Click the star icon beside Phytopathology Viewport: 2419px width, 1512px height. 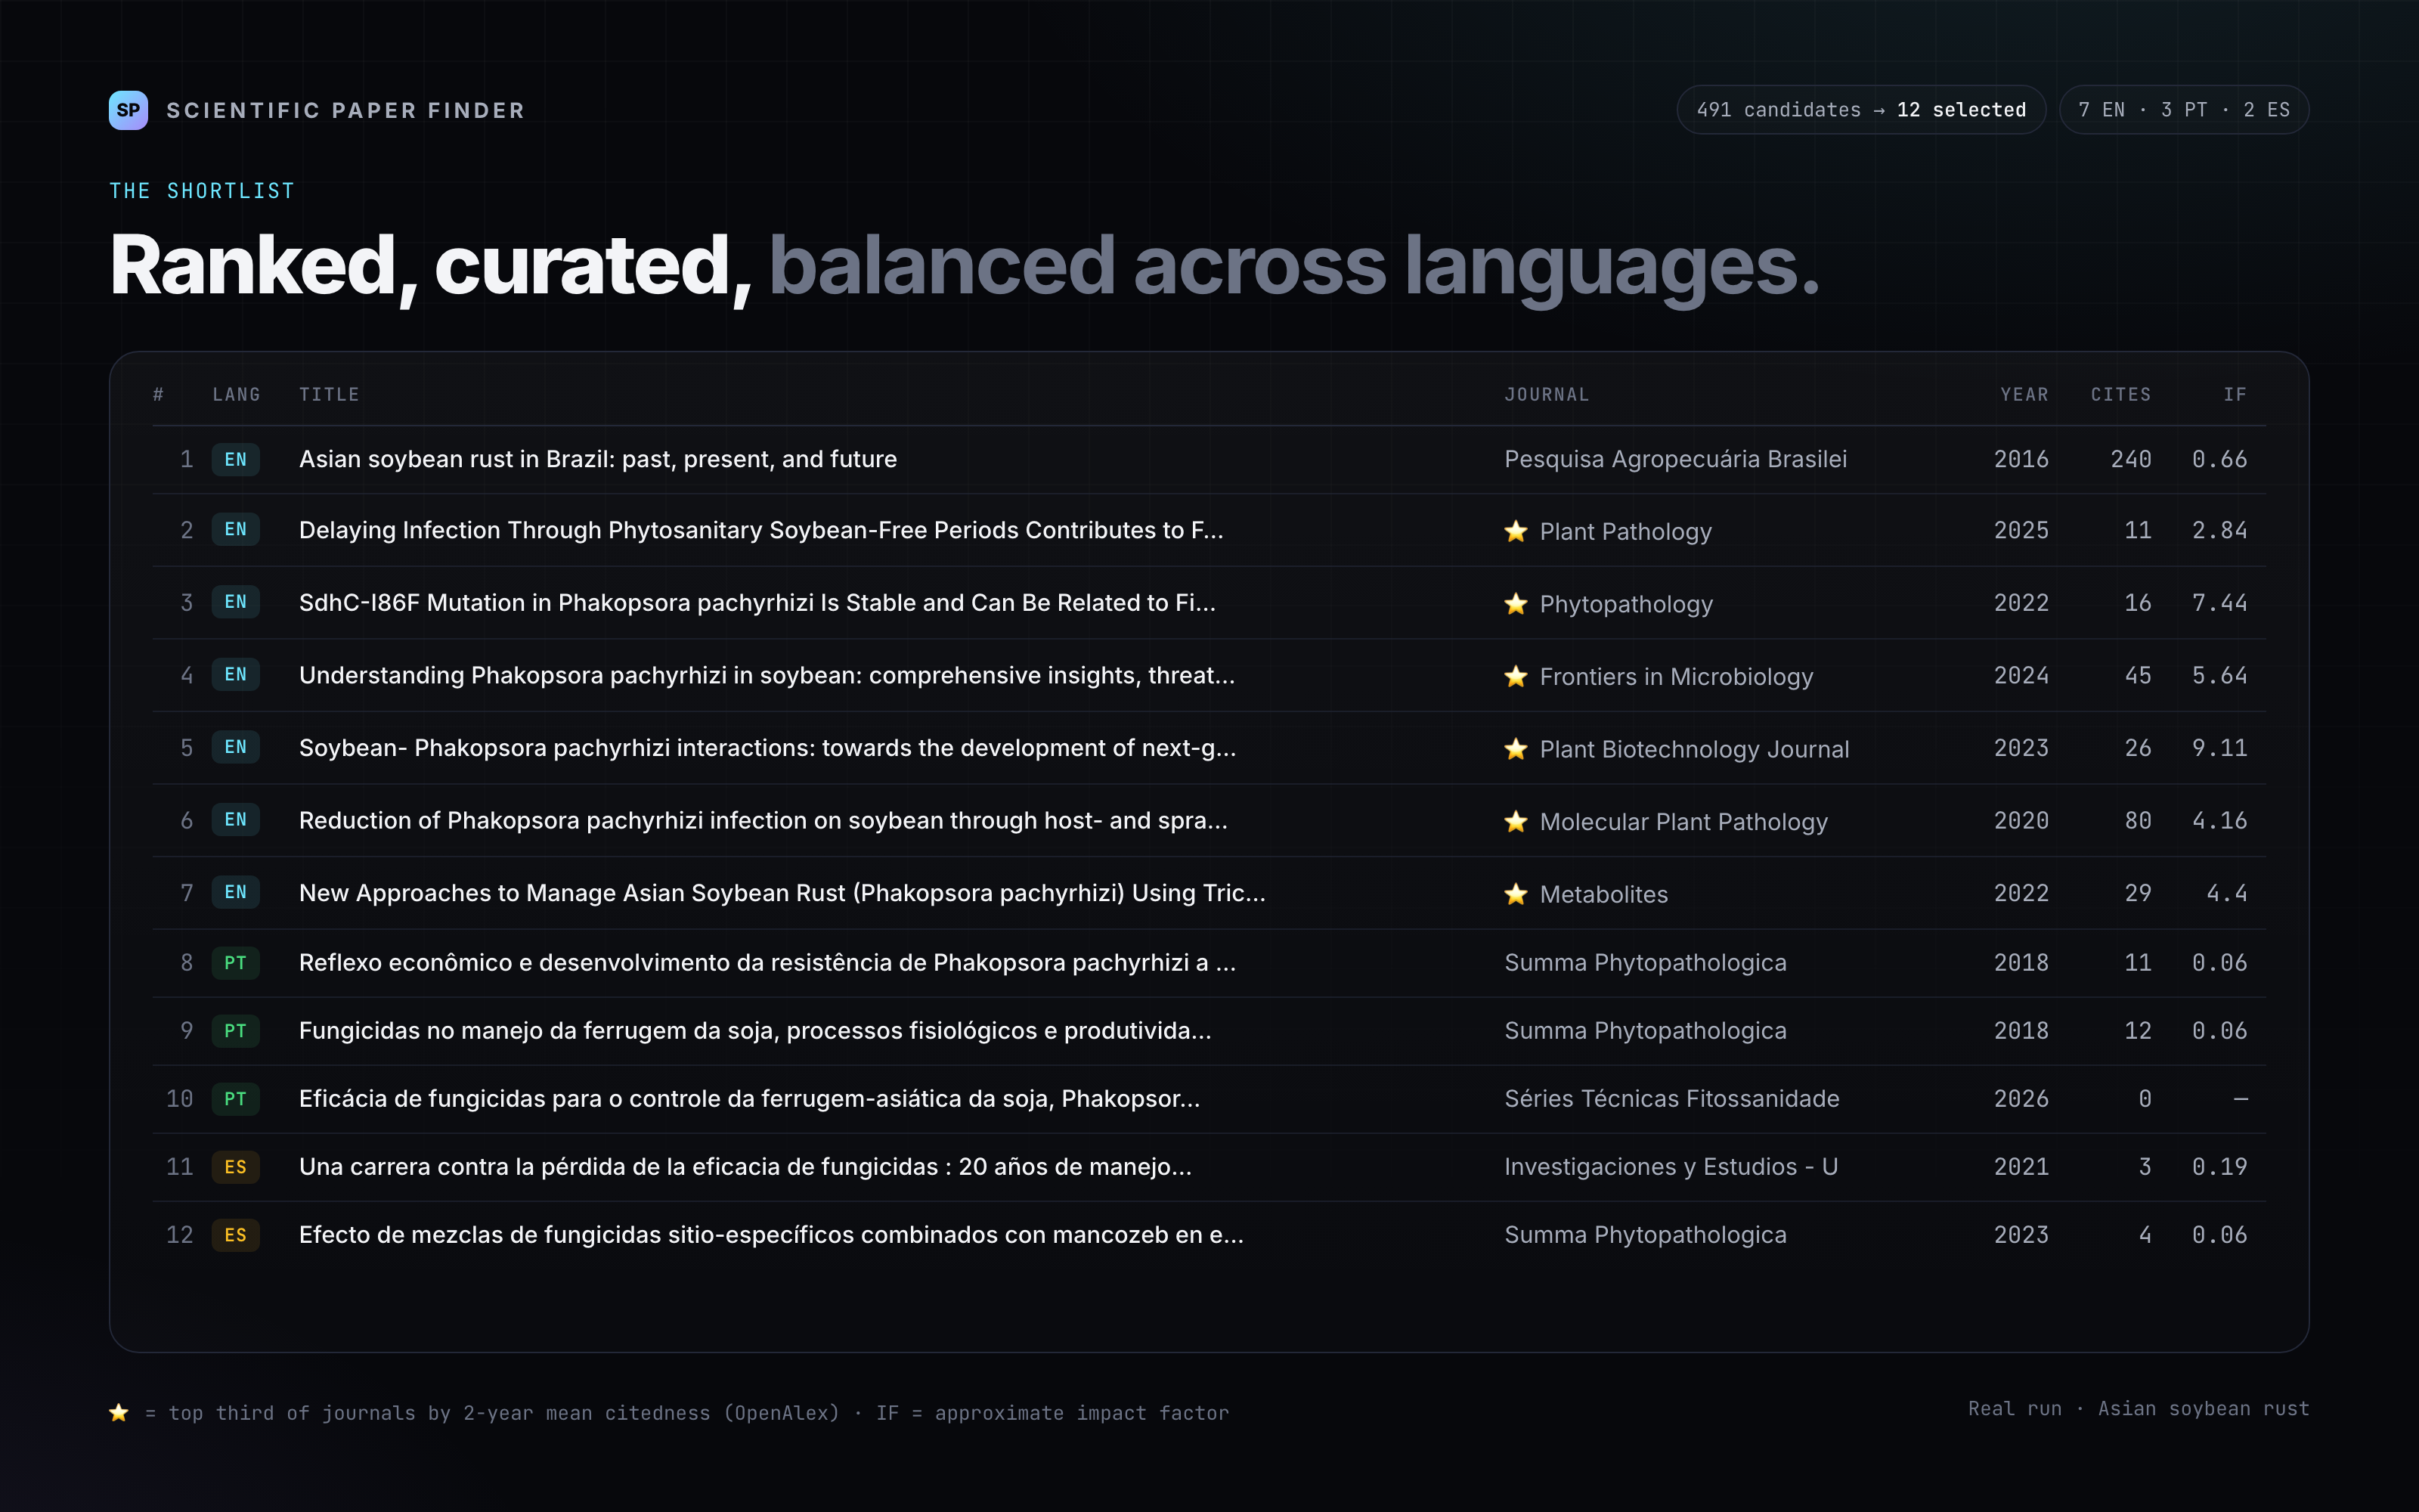[1516, 603]
